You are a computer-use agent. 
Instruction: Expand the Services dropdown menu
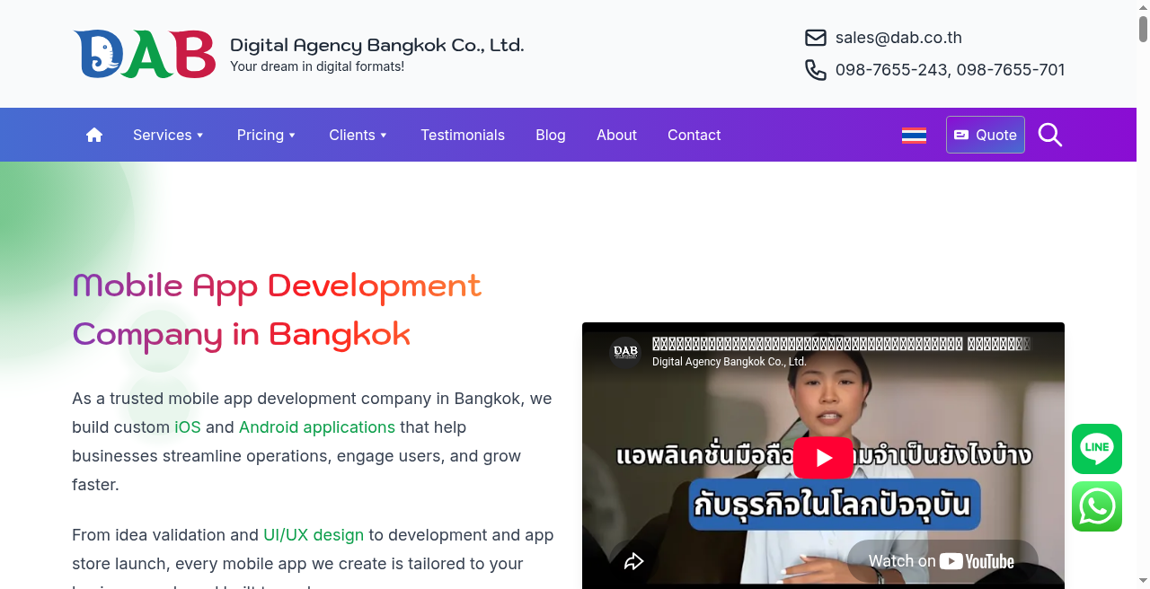[x=169, y=135]
